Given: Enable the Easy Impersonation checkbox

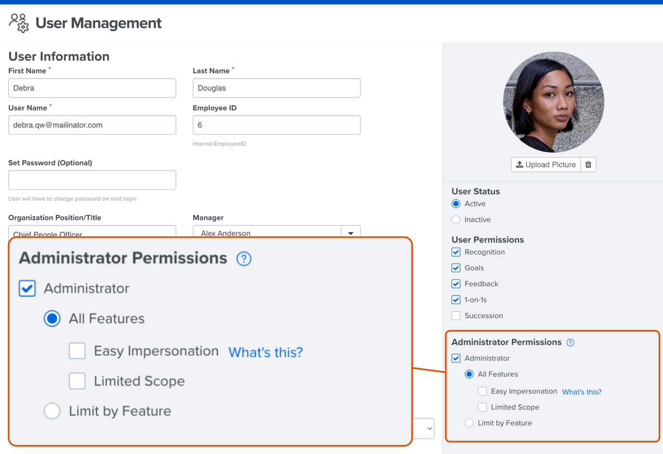Looking at the screenshot, I should (77, 351).
